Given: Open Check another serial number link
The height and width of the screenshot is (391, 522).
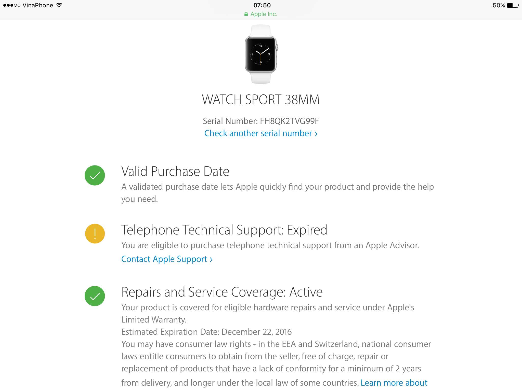Looking at the screenshot, I should click(x=261, y=133).
